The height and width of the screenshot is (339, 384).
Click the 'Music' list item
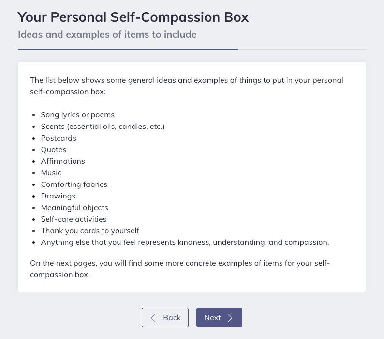tap(51, 173)
